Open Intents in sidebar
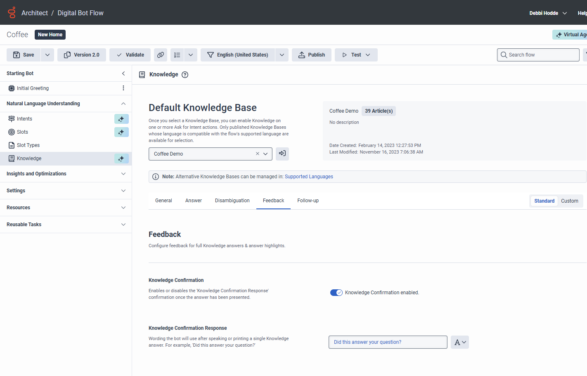The image size is (587, 376). pos(24,119)
